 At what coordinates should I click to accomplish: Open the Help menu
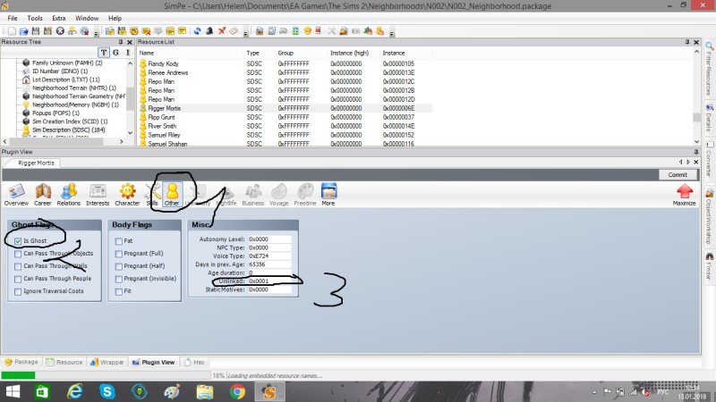pos(115,18)
